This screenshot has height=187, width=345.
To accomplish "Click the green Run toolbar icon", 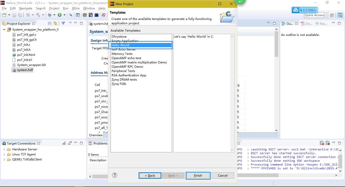I will pyautogui.click(x=60, y=15).
